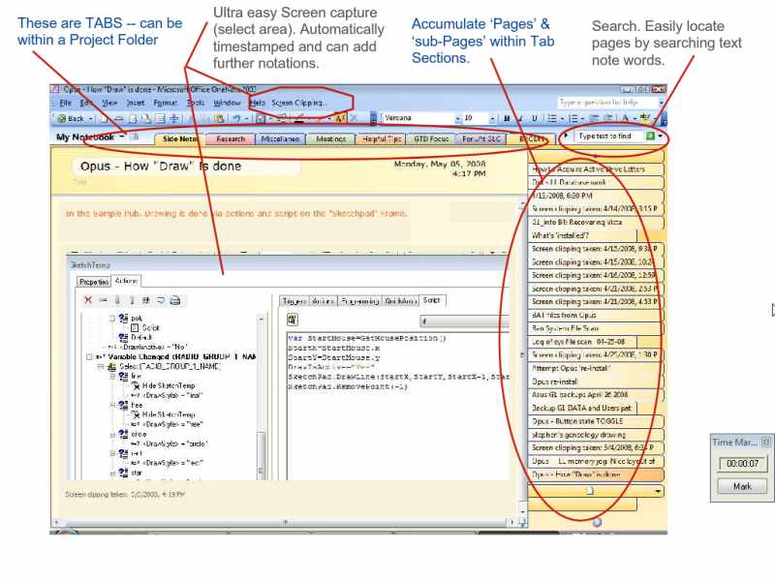
Task: Click the bulleted list icon
Action: click(x=552, y=118)
